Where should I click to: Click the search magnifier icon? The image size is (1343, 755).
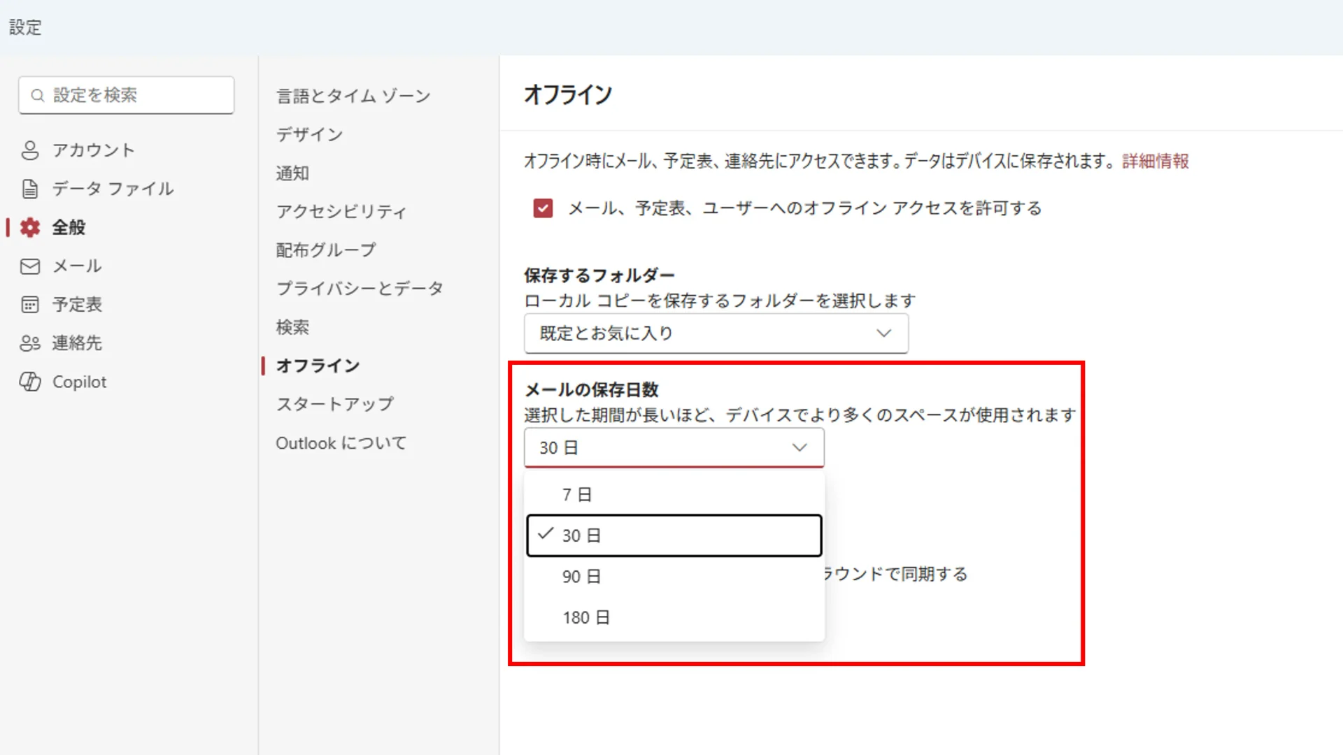pyautogui.click(x=38, y=95)
